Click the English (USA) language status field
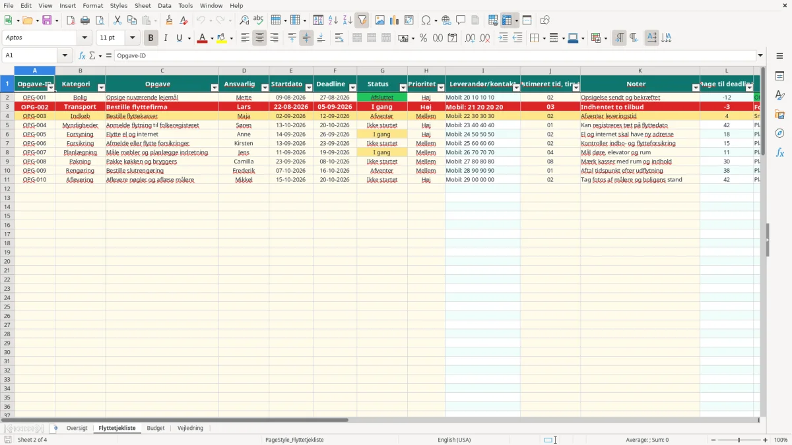 click(x=454, y=440)
